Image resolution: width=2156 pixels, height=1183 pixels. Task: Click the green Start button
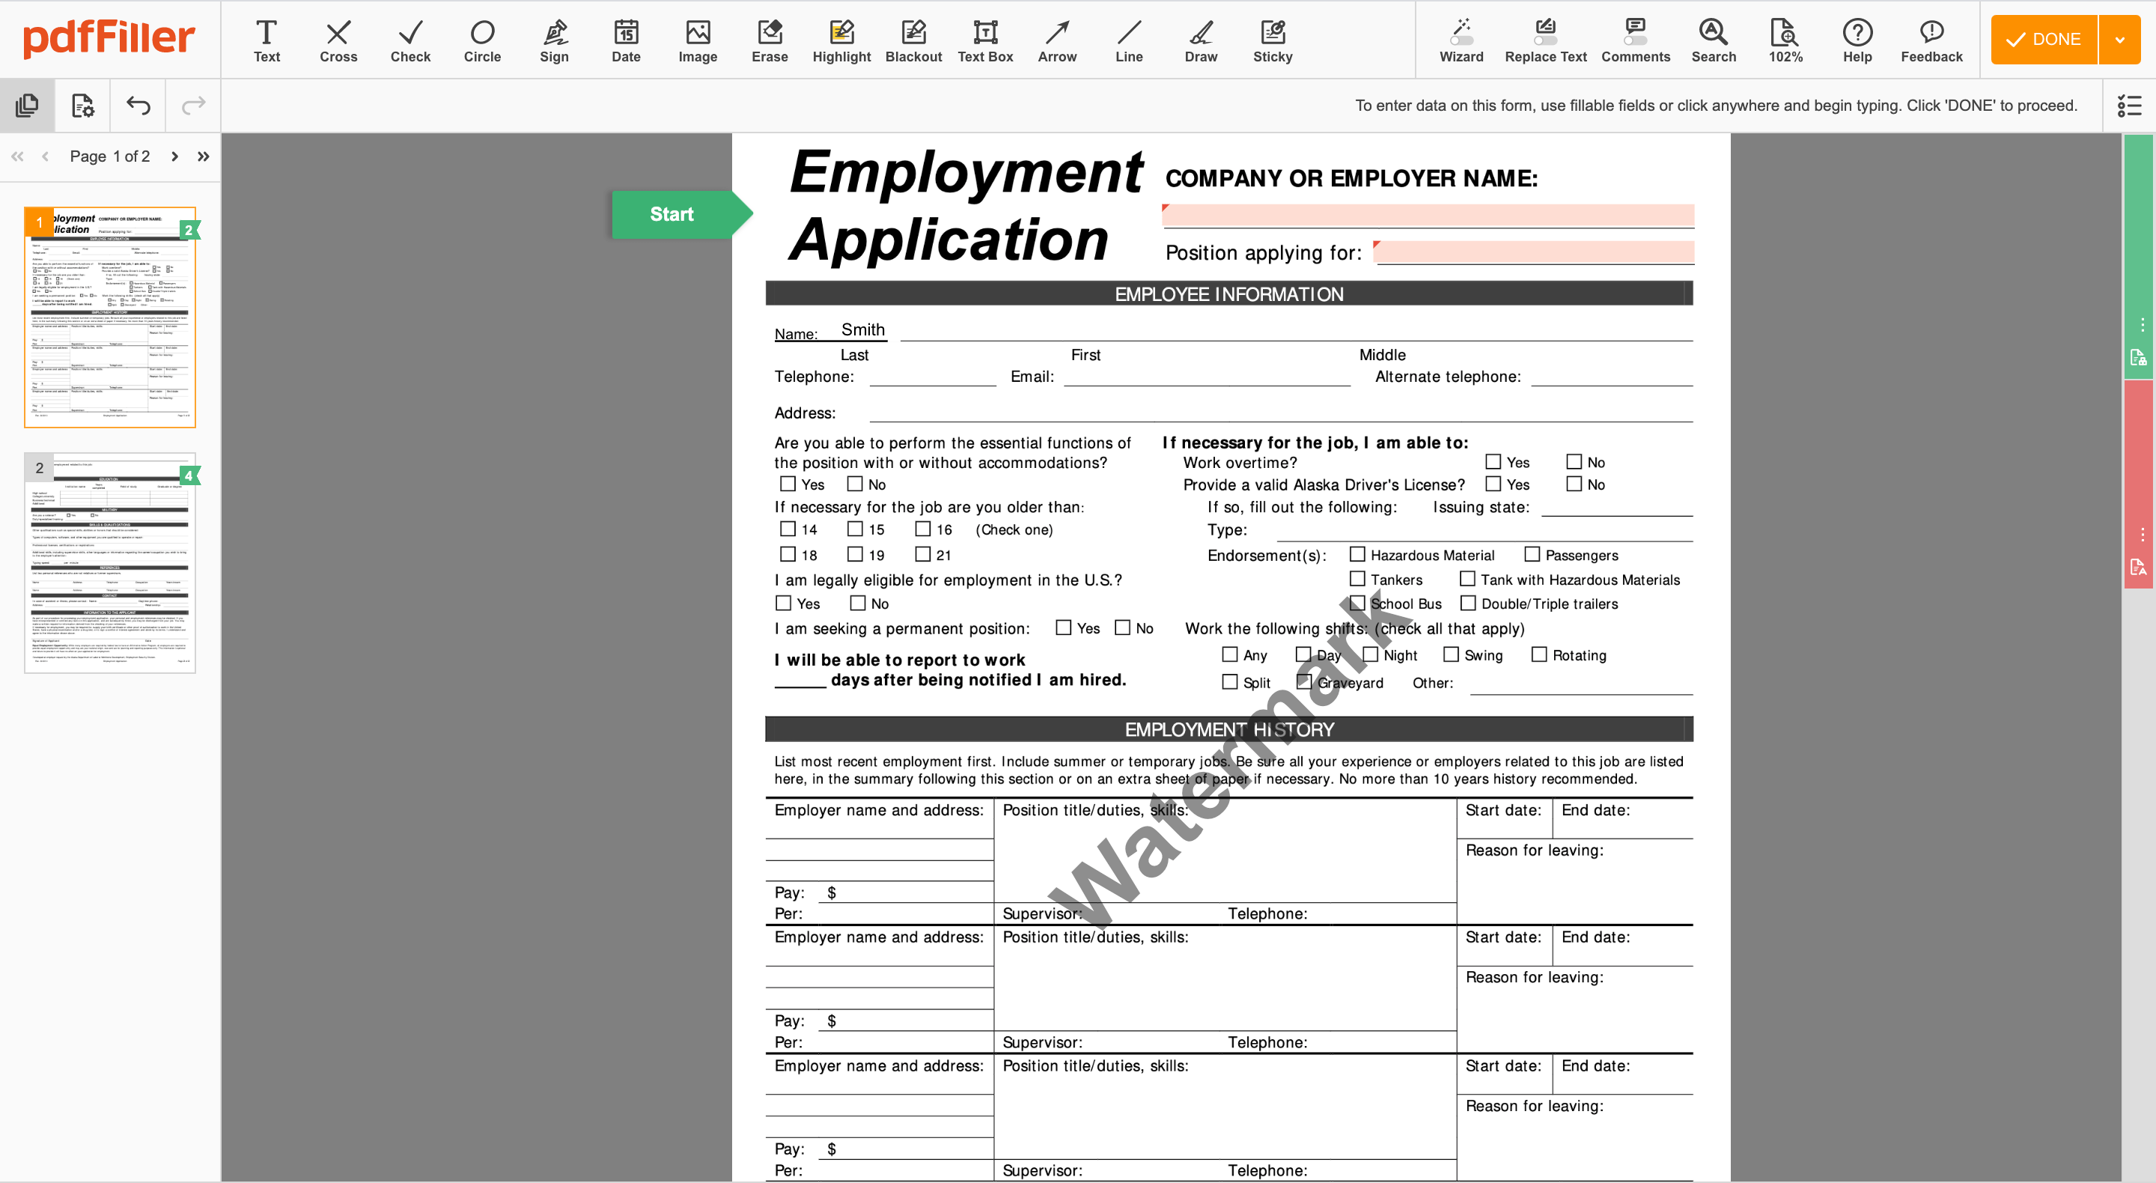pyautogui.click(x=681, y=214)
